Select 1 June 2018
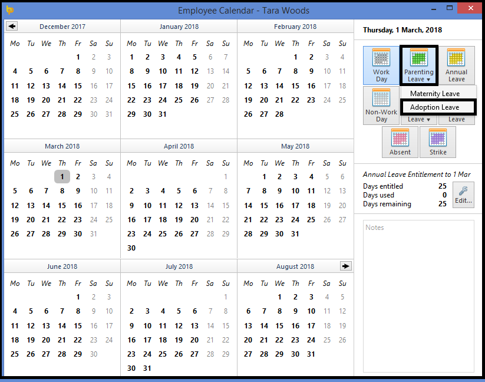The height and width of the screenshot is (382, 485). click(78, 297)
